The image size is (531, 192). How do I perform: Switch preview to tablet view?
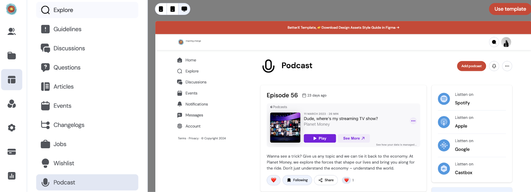point(173,9)
